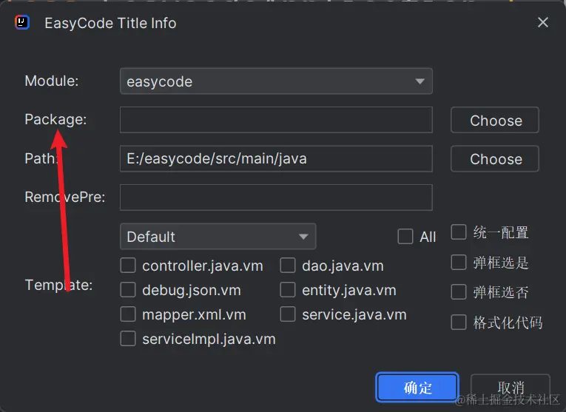Check the 弹框选是 option
Image resolution: width=566 pixels, height=412 pixels.
click(459, 263)
